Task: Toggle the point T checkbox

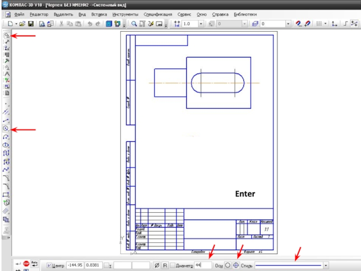Action: pyautogui.click(x=106, y=266)
